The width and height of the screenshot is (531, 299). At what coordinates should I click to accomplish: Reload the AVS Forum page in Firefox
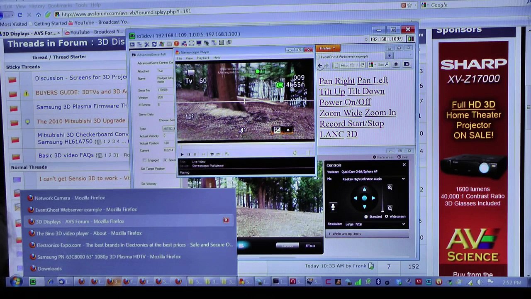click(x=19, y=15)
